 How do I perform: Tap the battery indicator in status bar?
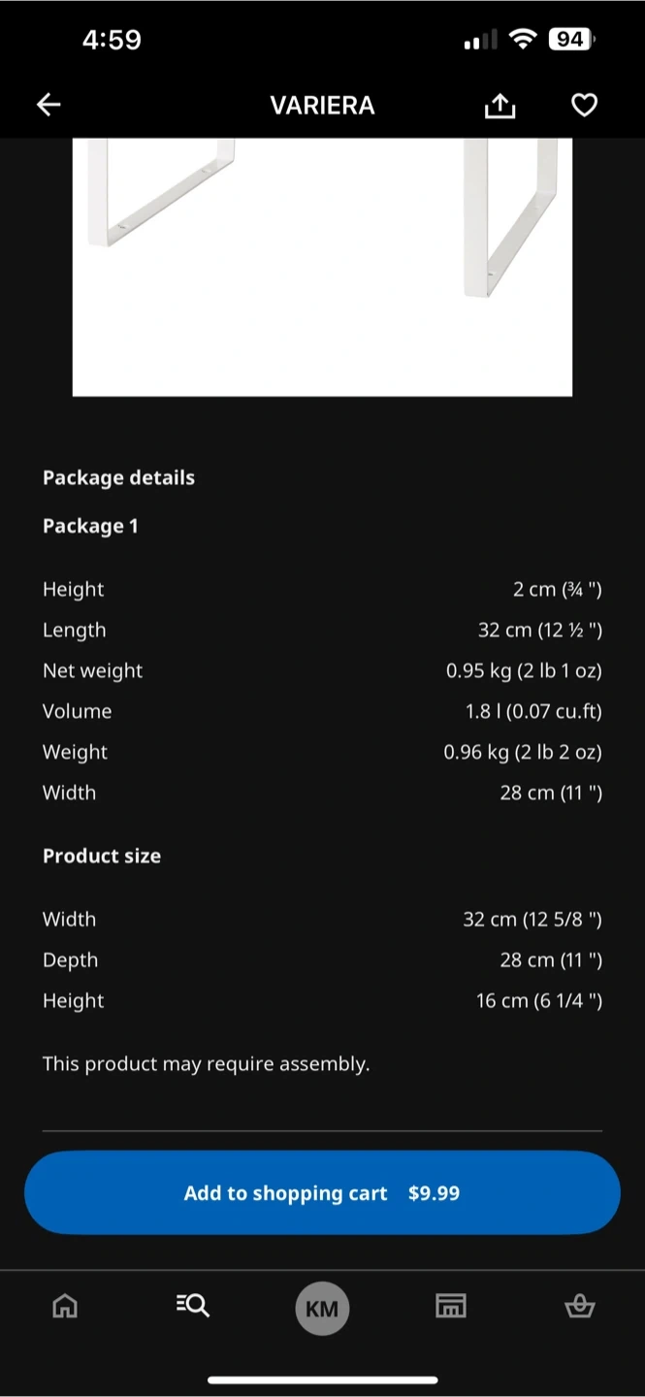point(571,40)
